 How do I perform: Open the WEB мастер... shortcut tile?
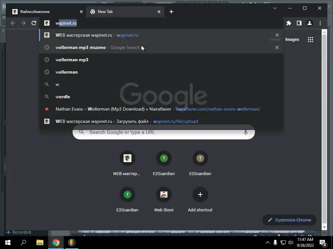pos(127,163)
